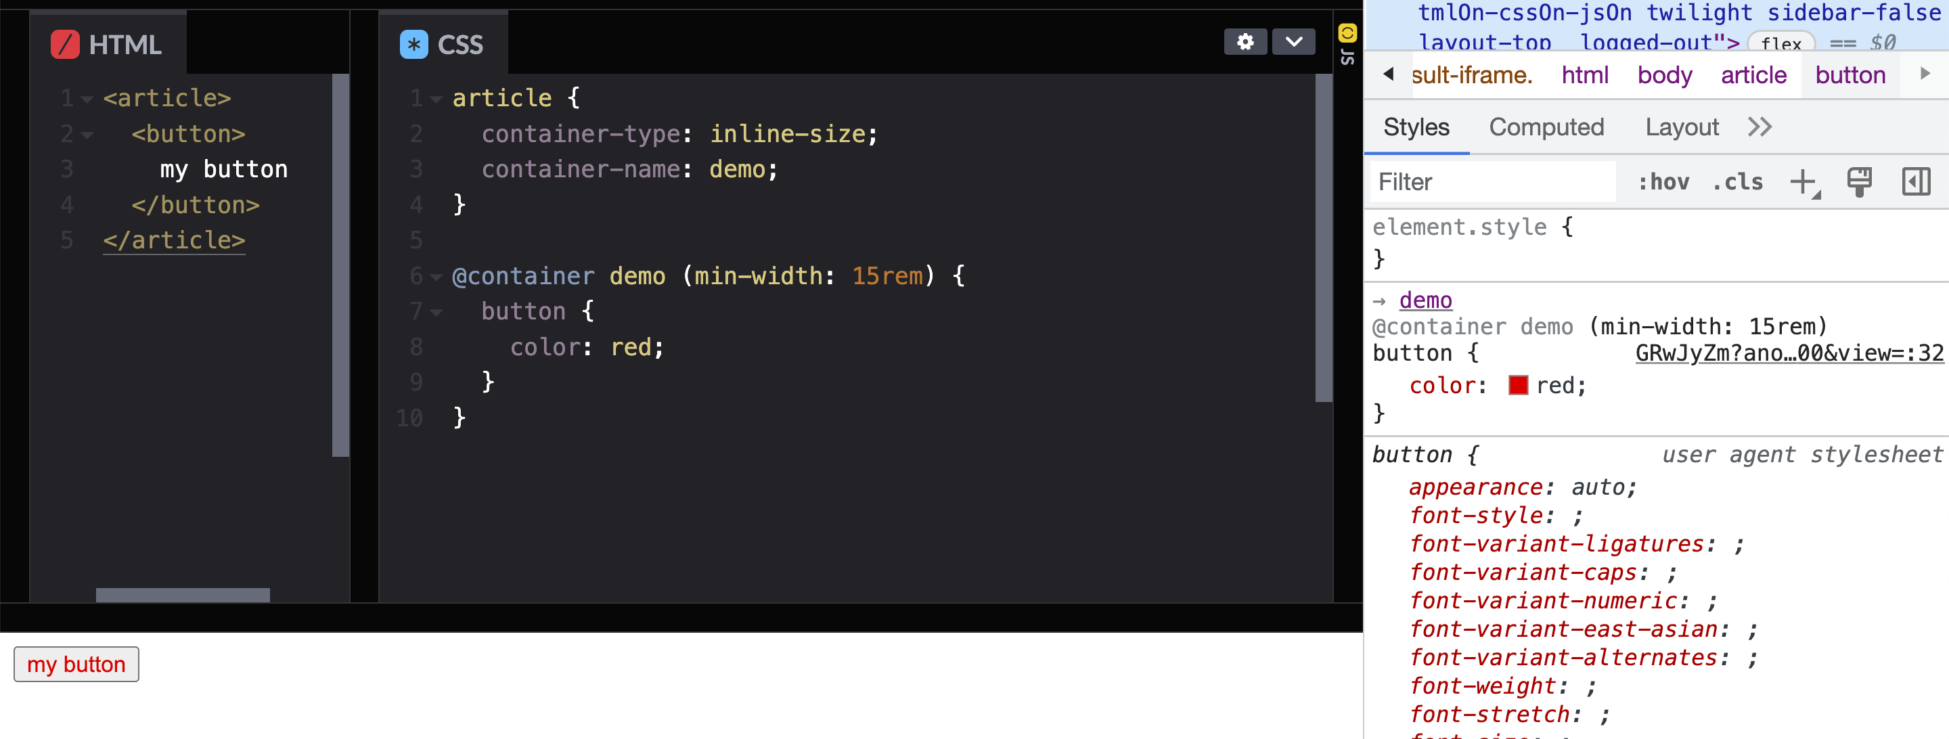1949x739 pixels.
Task: Add new style rule plus icon
Action: coord(1803,182)
